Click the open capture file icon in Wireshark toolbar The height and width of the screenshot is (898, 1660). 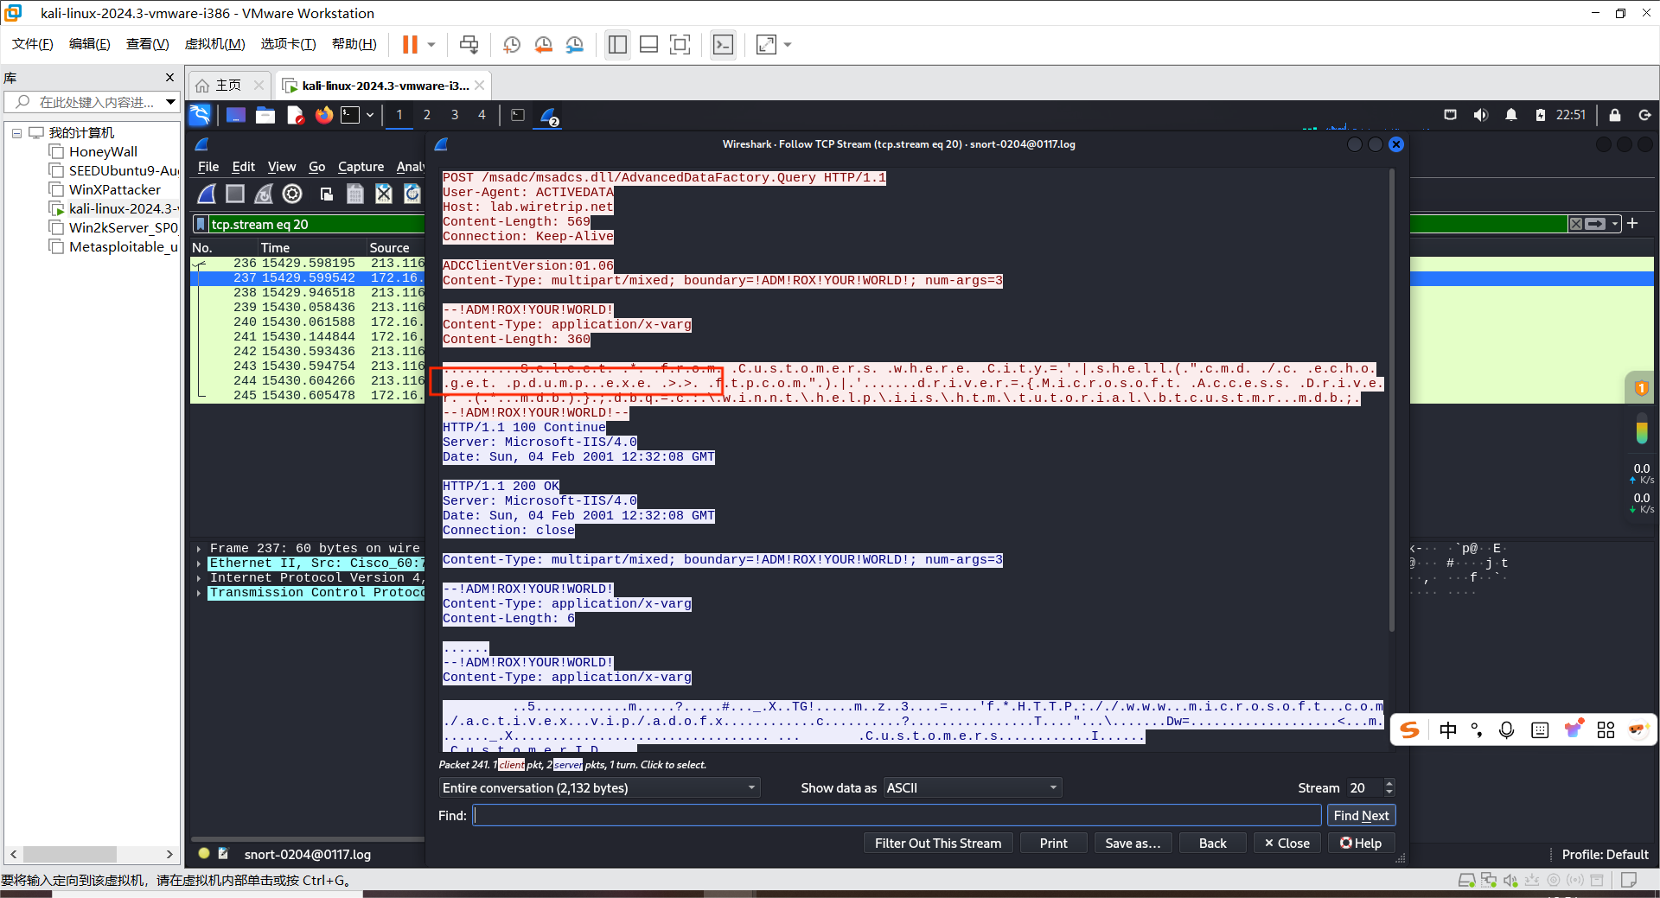tap(327, 194)
